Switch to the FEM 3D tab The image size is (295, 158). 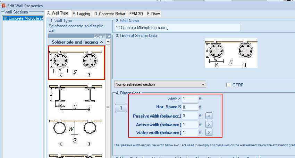point(136,14)
